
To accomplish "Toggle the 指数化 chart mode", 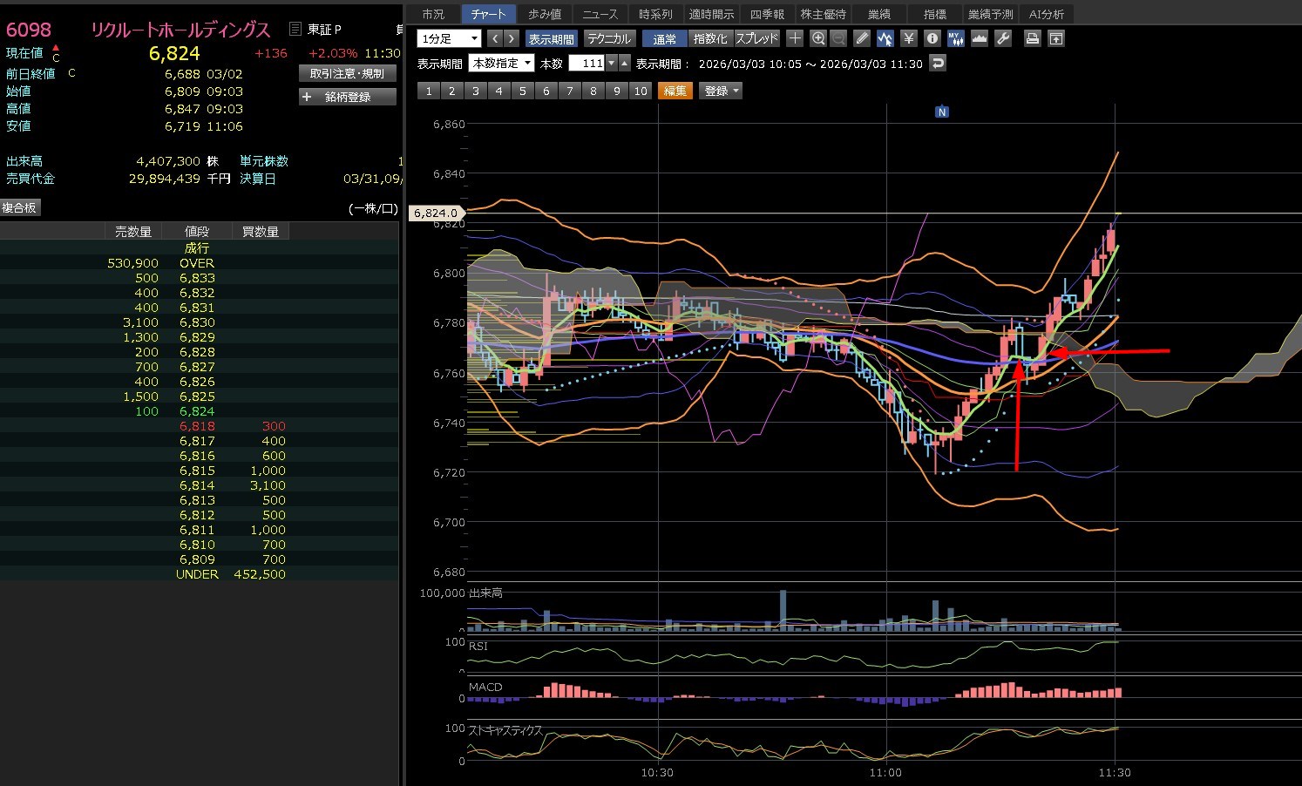I will (709, 39).
